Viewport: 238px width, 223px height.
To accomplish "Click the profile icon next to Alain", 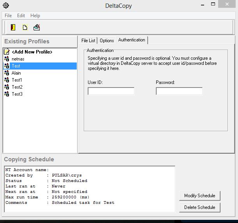I will (7, 73).
